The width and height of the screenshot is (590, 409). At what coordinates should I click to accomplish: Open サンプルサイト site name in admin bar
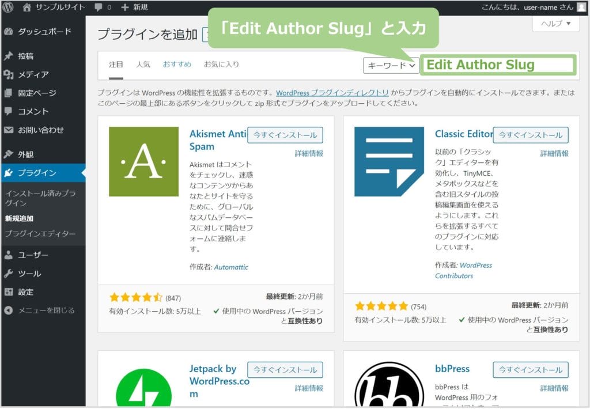click(60, 7)
